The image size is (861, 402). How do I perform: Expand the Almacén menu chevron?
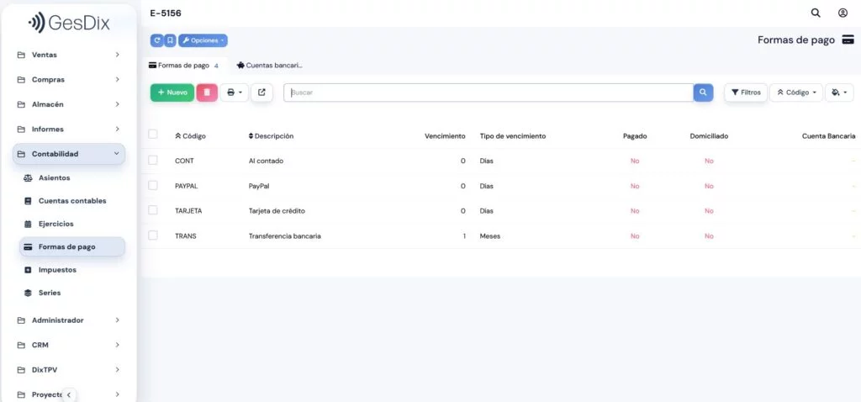pyautogui.click(x=117, y=104)
